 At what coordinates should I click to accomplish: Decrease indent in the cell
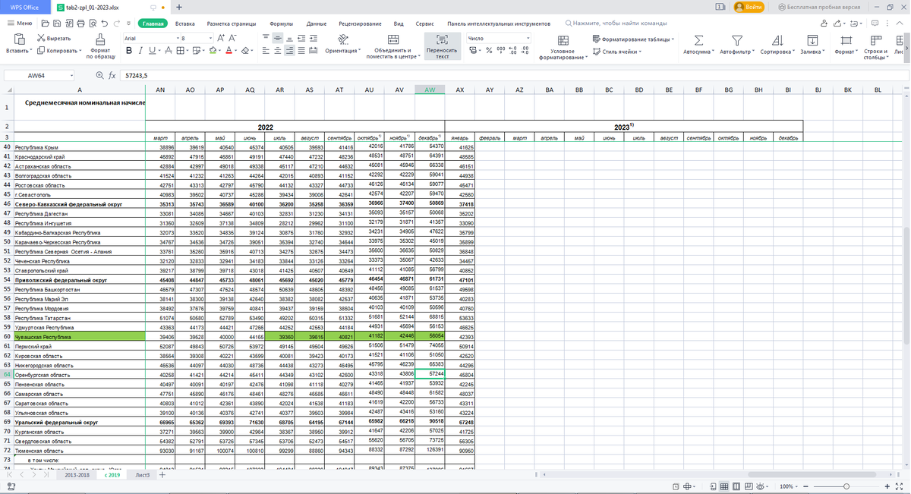[301, 38]
